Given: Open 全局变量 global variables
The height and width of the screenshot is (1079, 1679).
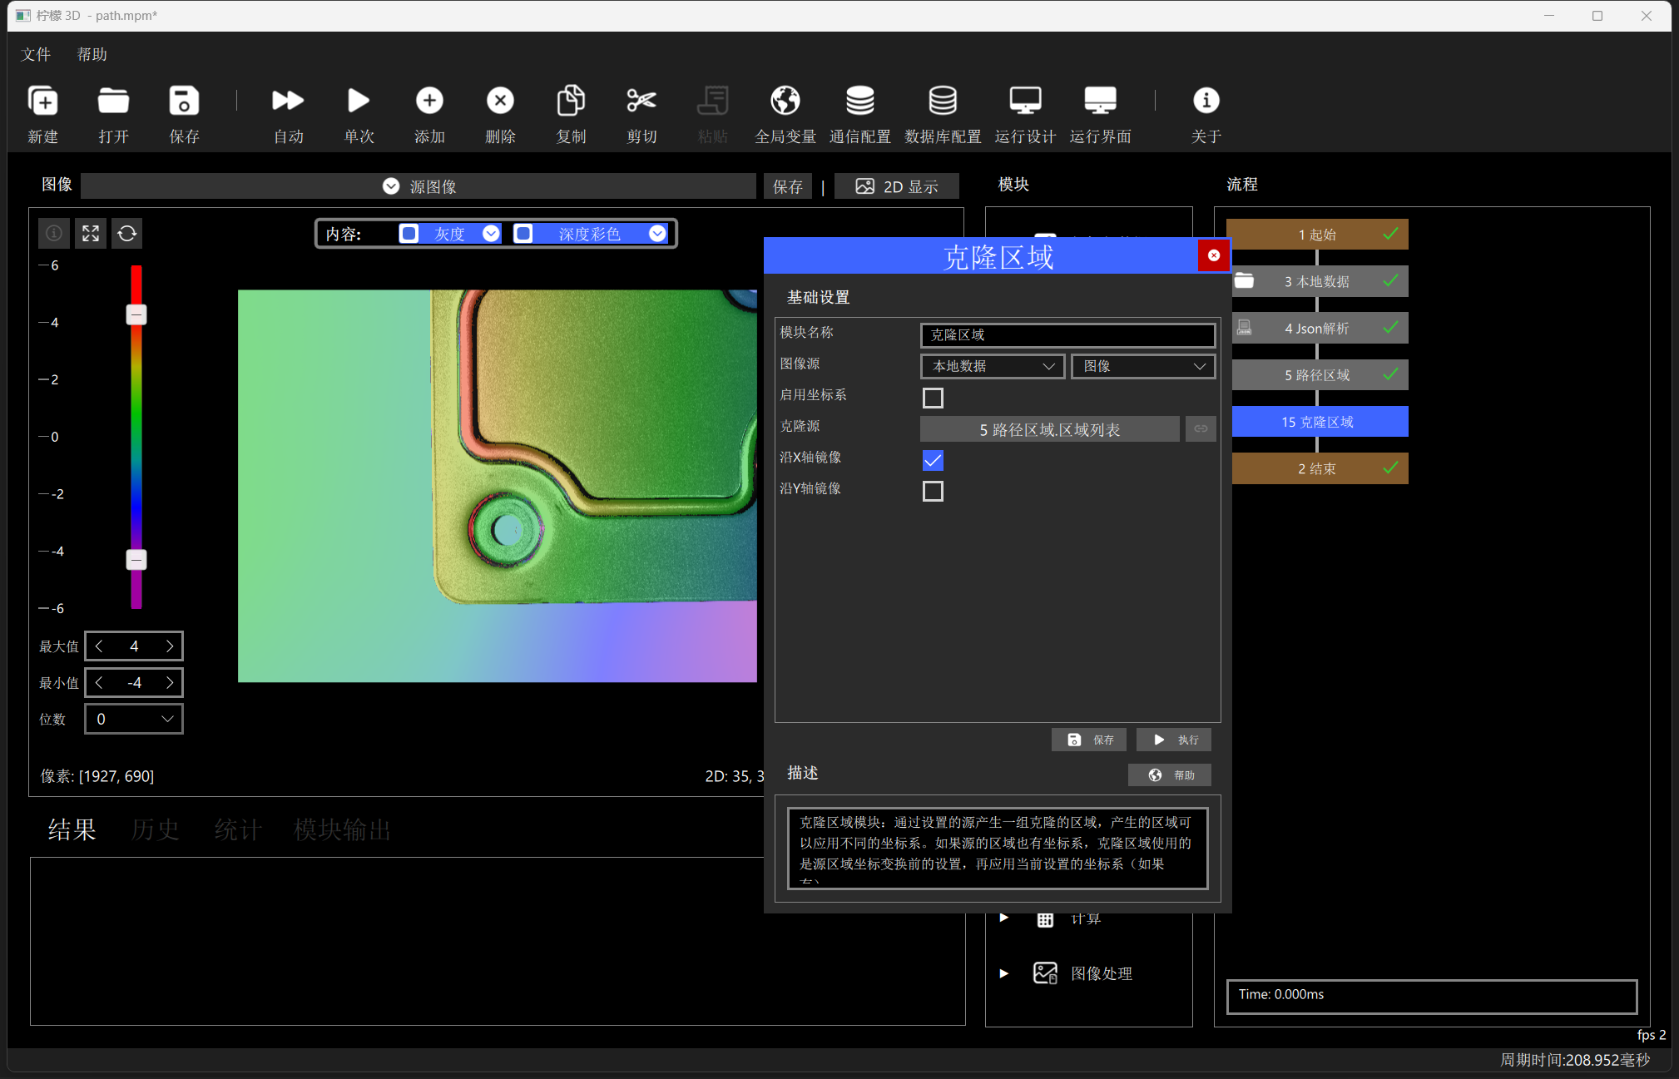Looking at the screenshot, I should pyautogui.click(x=785, y=101).
